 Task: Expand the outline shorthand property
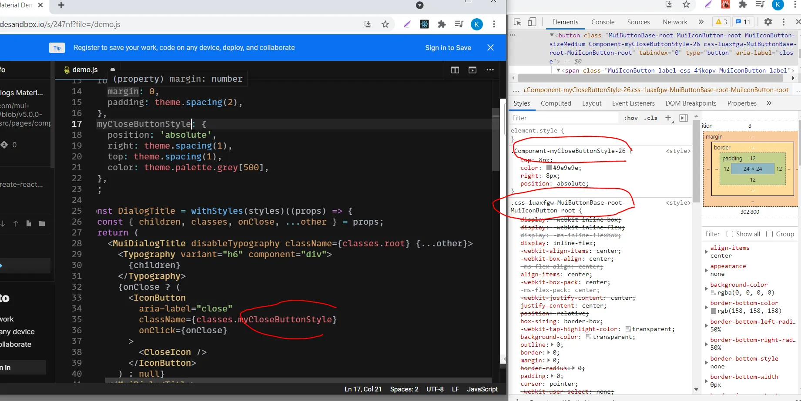coord(552,345)
